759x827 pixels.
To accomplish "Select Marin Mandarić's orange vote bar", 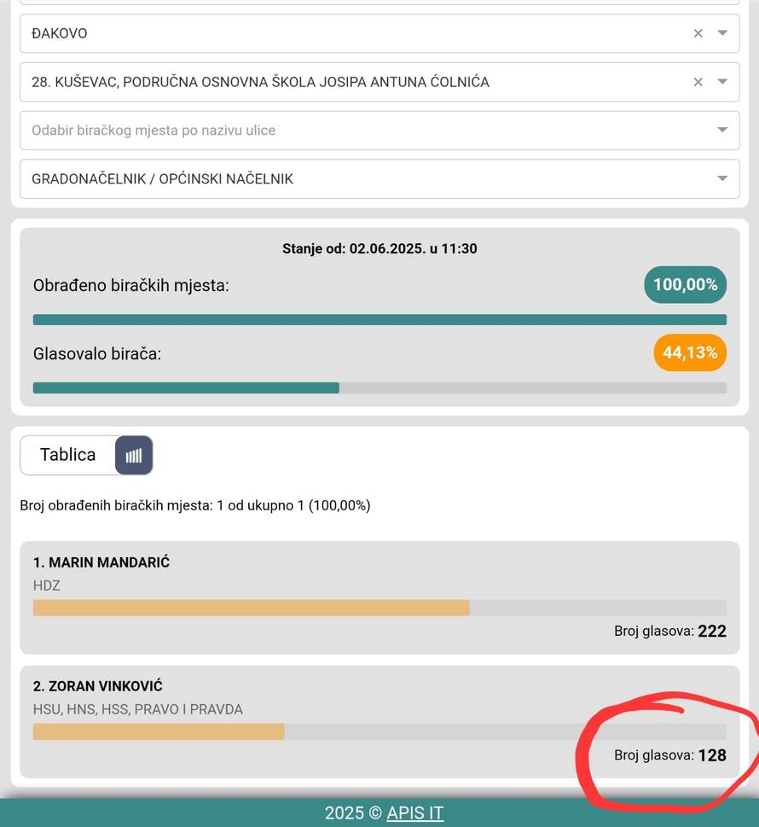I will (252, 607).
